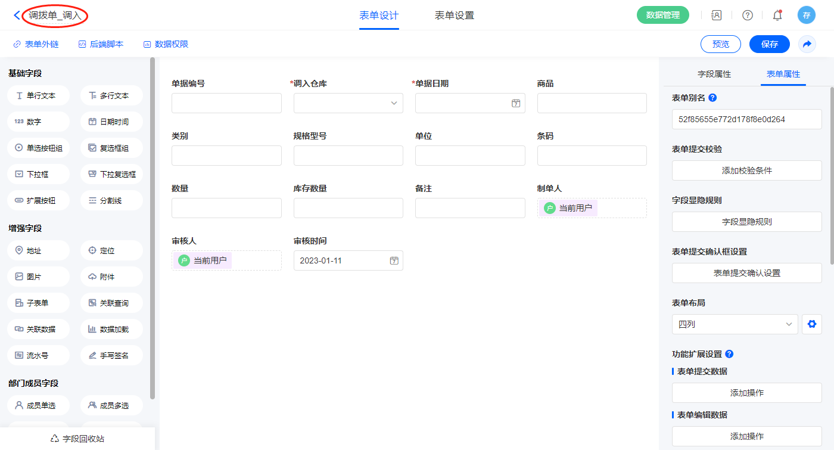834x450 pixels.
Task: Select the 复选框组 field type
Action: point(111,148)
